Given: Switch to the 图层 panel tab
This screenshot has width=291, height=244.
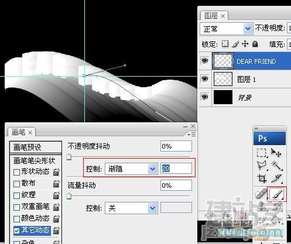Looking at the screenshot, I should tap(214, 15).
